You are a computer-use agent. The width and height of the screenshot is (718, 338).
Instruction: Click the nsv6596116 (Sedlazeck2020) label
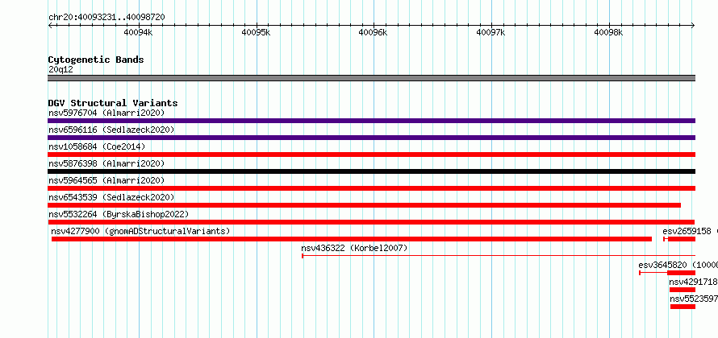111,130
